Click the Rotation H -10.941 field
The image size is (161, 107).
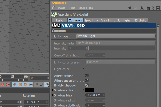tap(36, 102)
